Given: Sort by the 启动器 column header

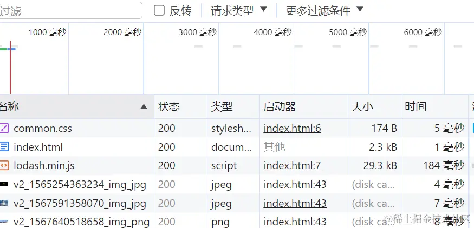Looking at the screenshot, I should click(304, 106).
